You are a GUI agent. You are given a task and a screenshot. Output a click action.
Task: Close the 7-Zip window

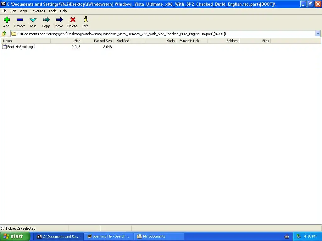[318, 4]
